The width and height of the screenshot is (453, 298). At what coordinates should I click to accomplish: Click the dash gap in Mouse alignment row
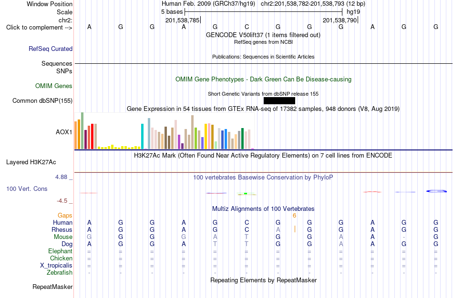(x=404, y=237)
